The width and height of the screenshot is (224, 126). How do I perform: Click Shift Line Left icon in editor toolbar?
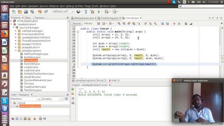click(162, 23)
